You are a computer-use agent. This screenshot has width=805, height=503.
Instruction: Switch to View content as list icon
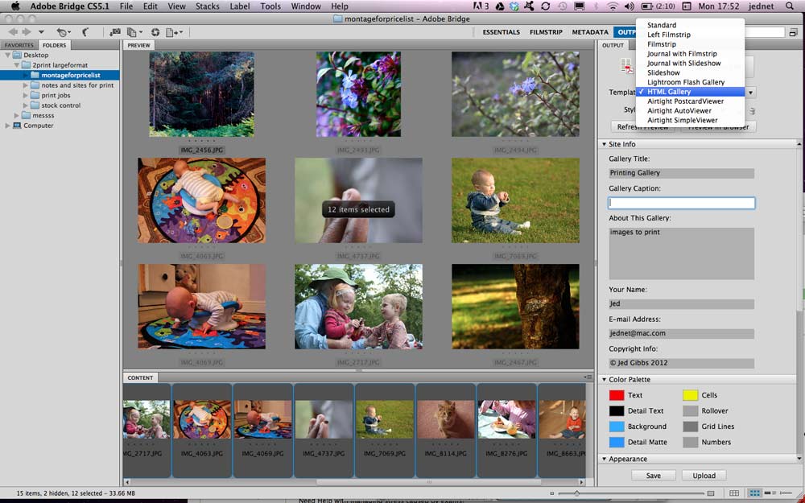tap(786, 493)
